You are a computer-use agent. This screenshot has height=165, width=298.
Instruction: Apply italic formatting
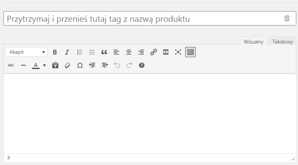(x=67, y=52)
